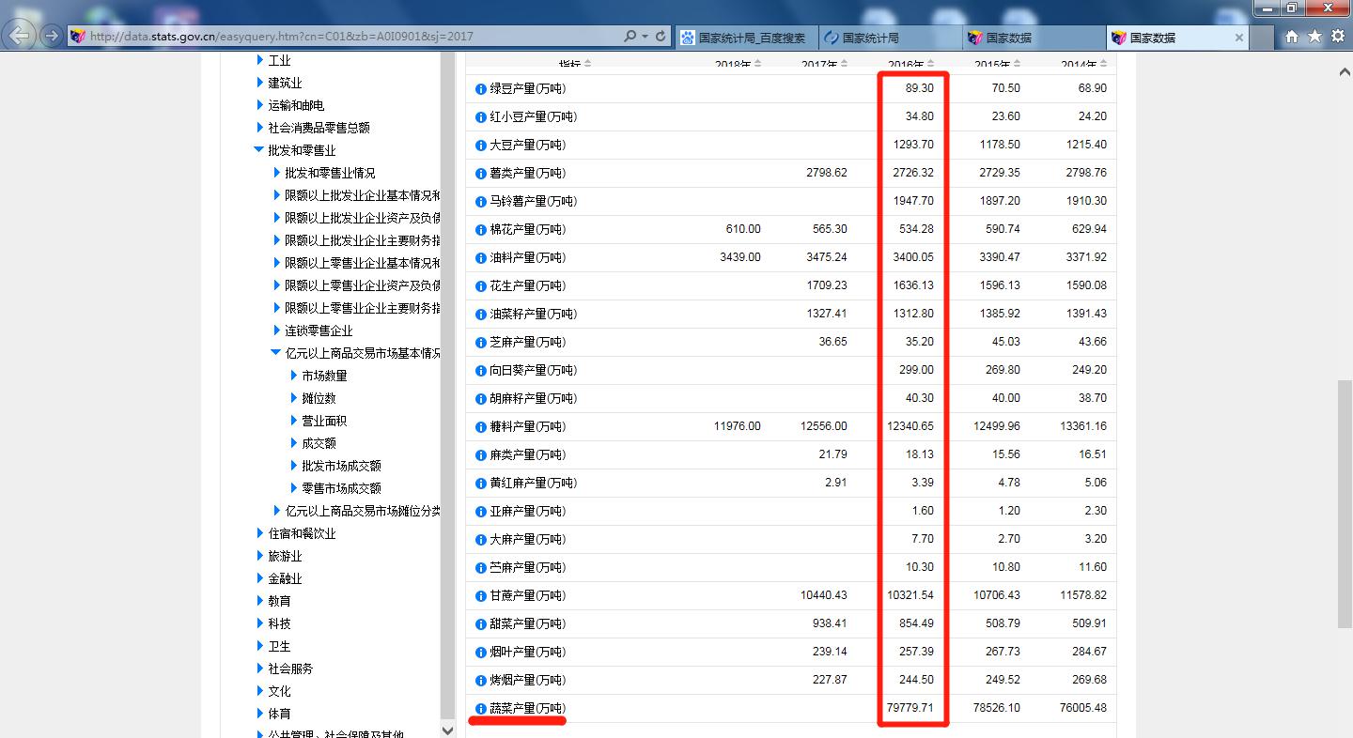Click search magnifier in address bar
1353x738 pixels.
(x=630, y=37)
